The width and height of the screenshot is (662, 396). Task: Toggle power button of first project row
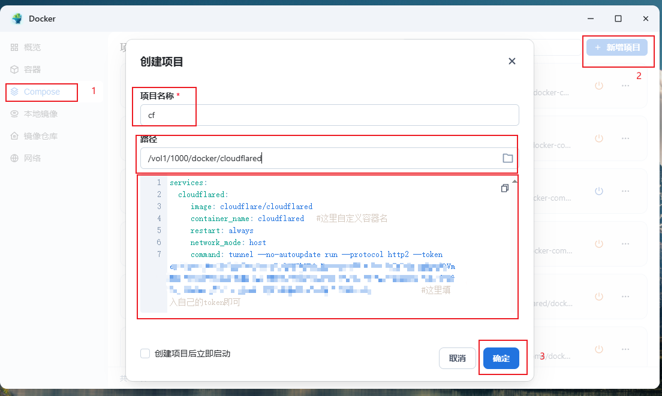(x=598, y=86)
